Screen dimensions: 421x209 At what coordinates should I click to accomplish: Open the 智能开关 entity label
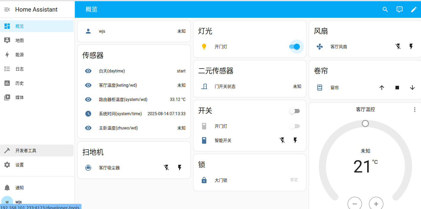[223, 140]
